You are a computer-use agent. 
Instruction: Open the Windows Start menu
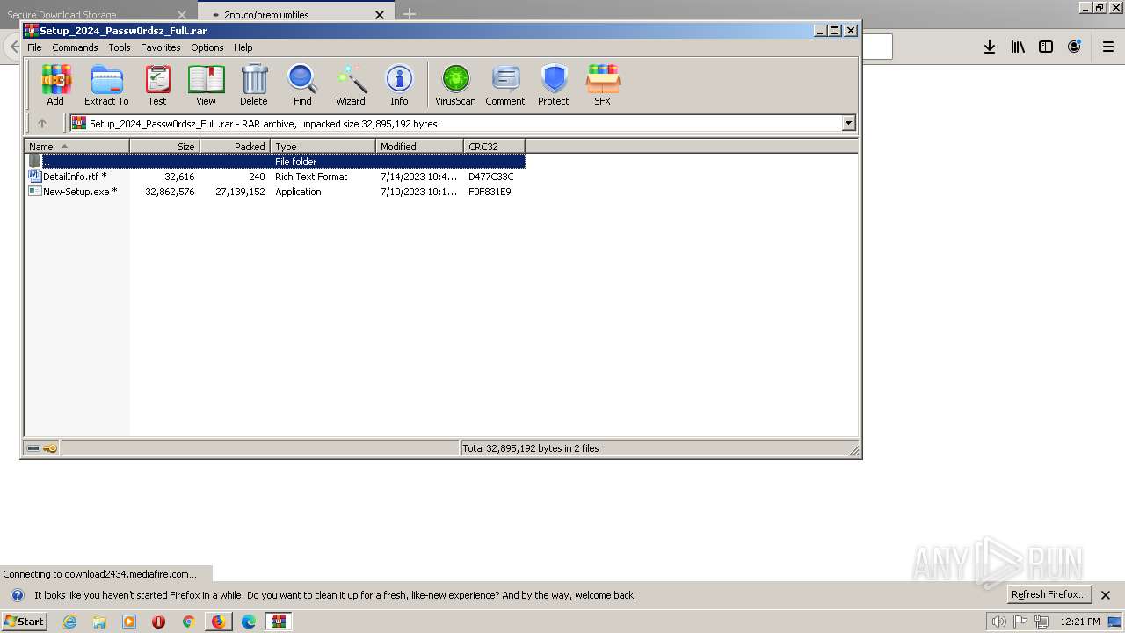pos(25,622)
